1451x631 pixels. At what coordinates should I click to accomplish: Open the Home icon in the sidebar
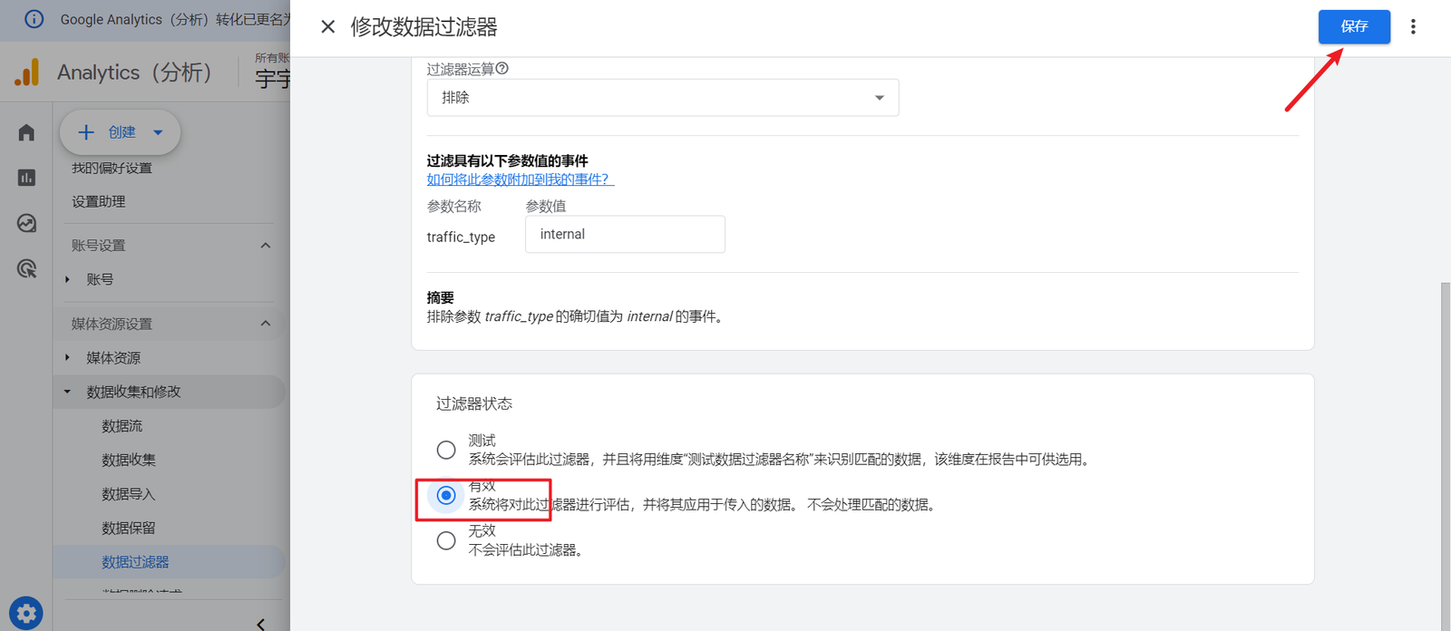[26, 133]
